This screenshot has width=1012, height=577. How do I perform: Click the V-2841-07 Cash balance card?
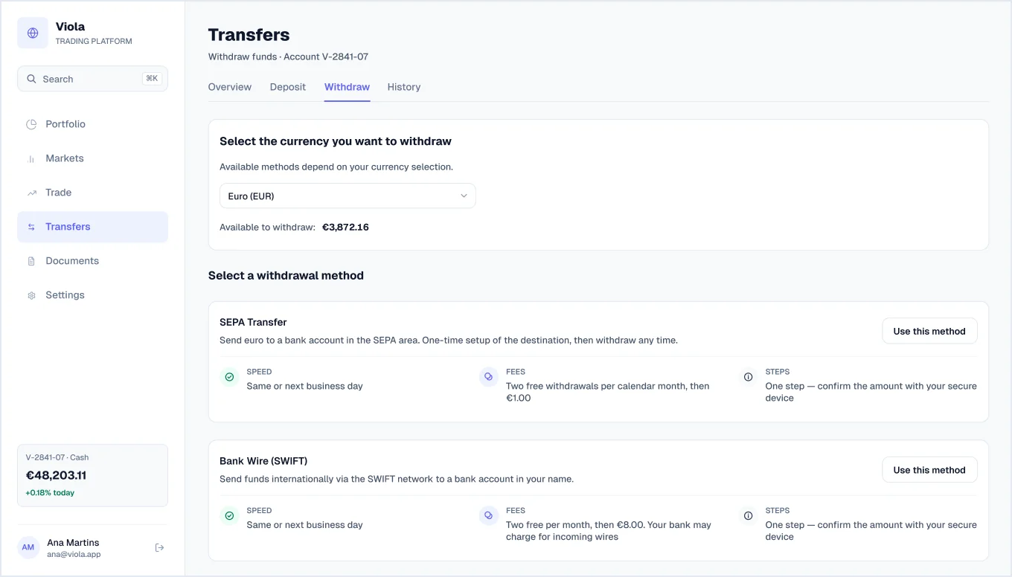point(93,476)
